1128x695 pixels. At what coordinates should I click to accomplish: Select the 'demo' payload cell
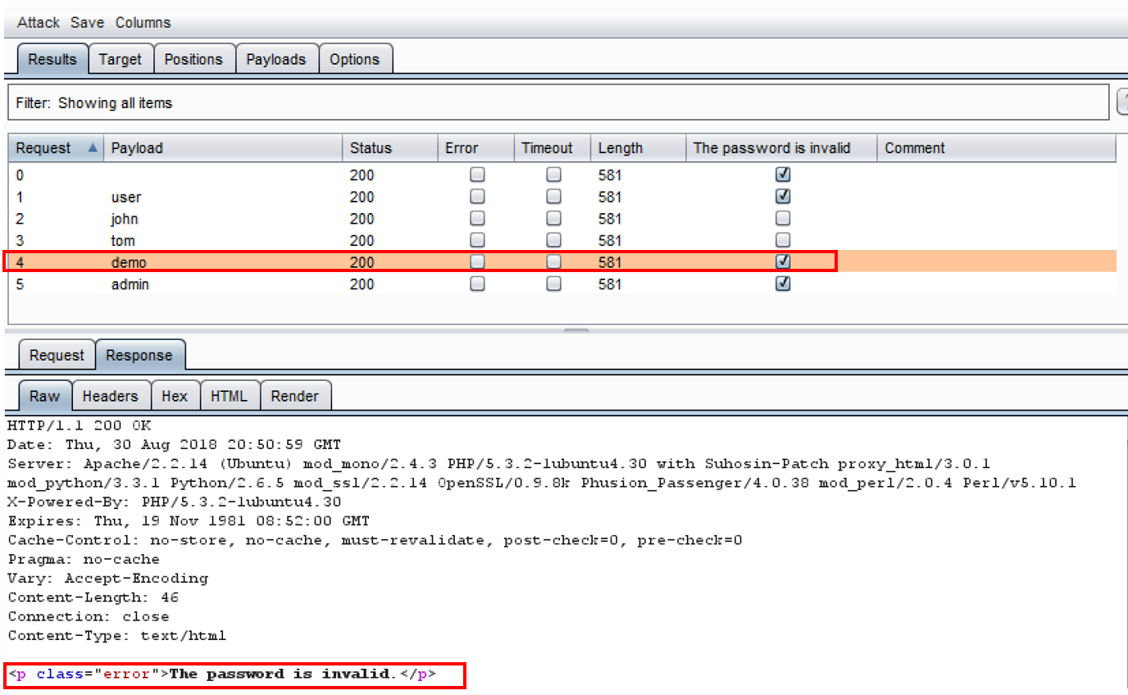point(129,263)
